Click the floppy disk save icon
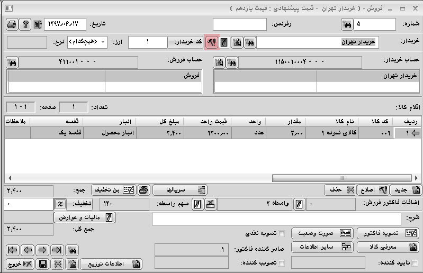Viewport: 423px width, 273px height. (42, 263)
